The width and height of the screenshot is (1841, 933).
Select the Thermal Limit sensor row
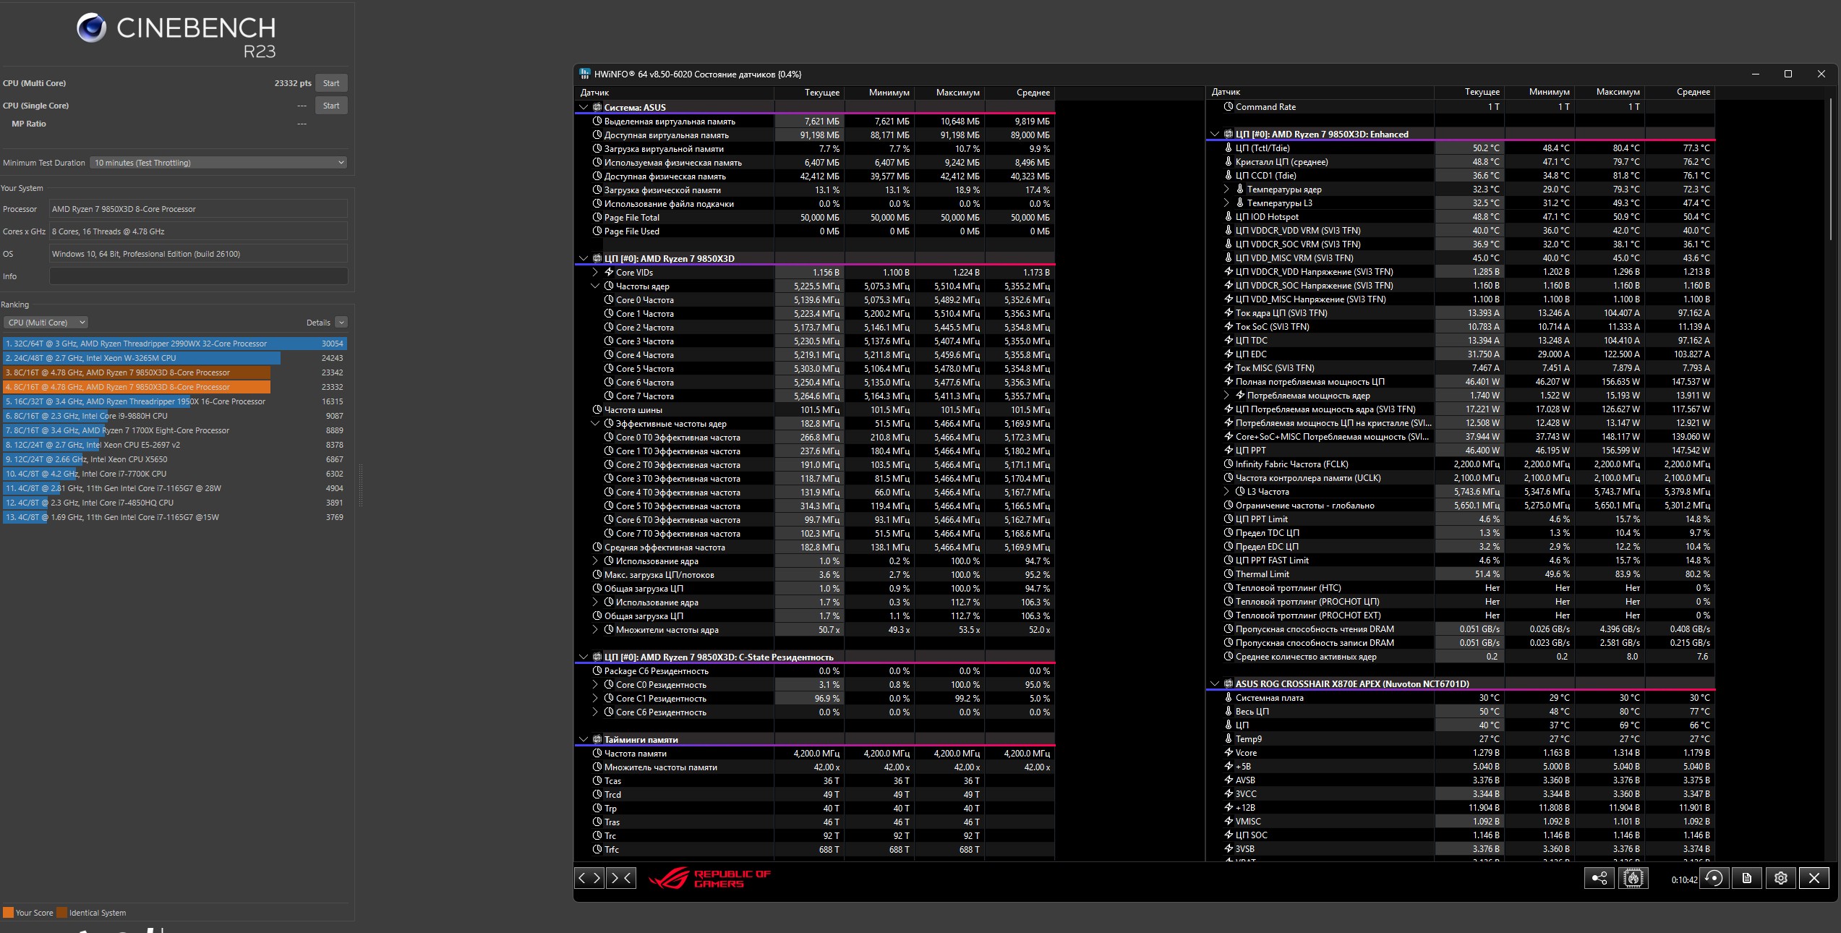[1461, 574]
